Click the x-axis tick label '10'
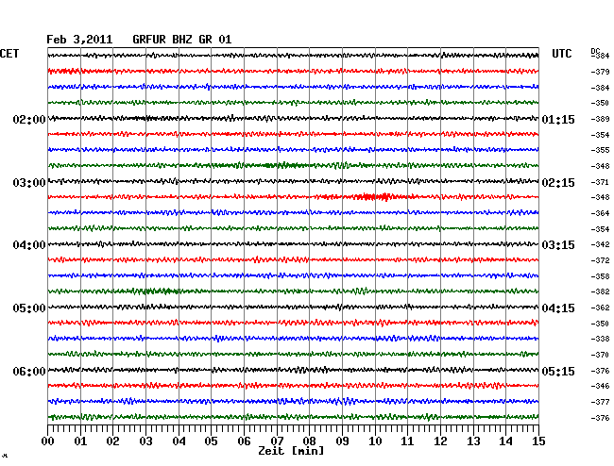614x466 pixels. (375, 441)
